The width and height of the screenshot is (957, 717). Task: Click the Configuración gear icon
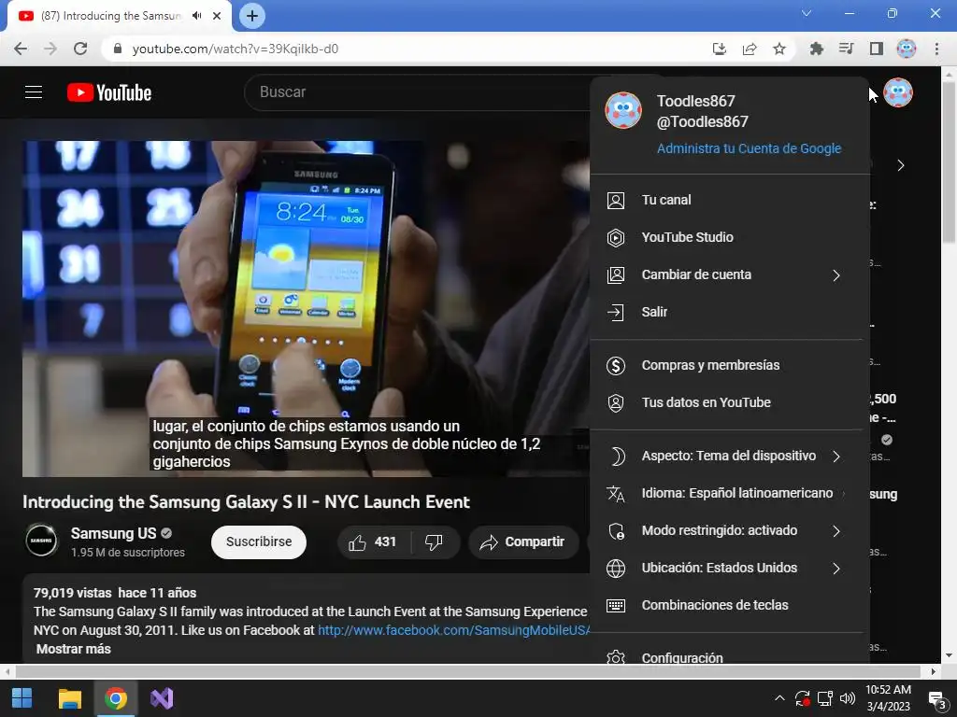click(x=616, y=658)
